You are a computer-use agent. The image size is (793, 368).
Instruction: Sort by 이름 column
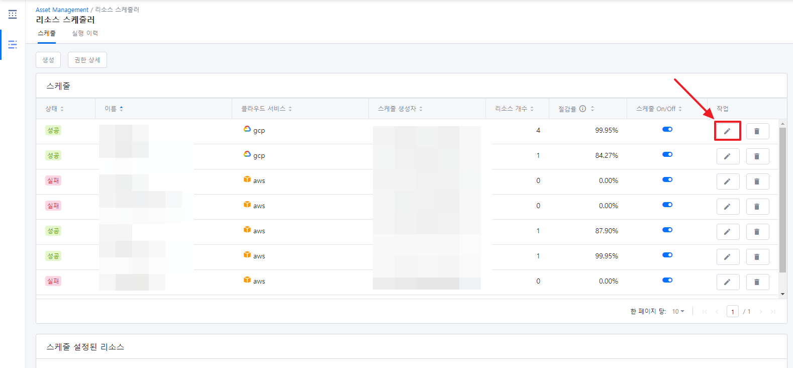point(114,109)
